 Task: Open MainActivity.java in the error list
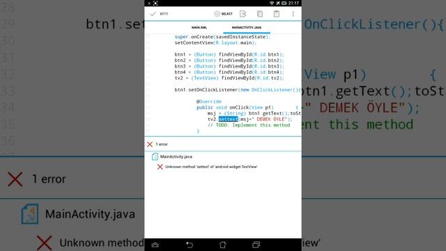[x=176, y=156]
